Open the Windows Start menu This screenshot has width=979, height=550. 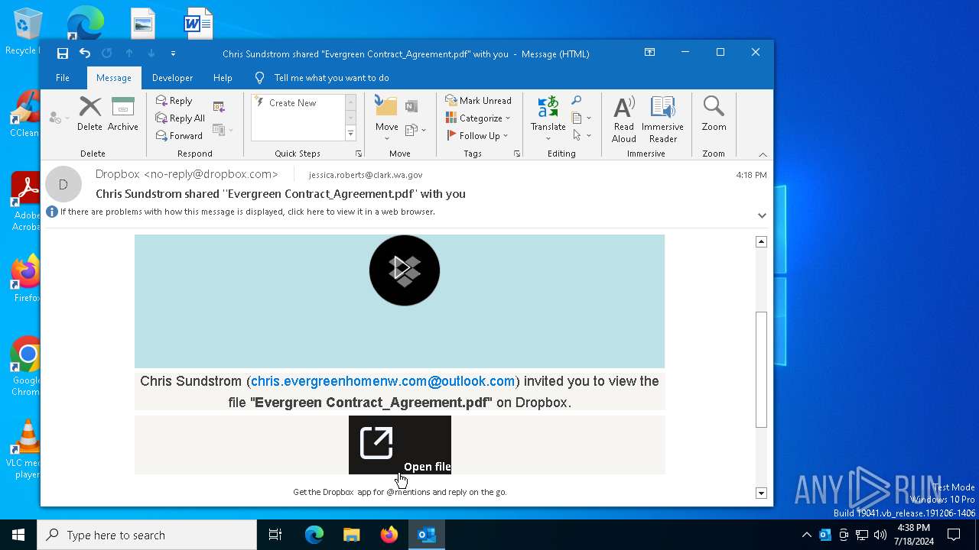click(x=18, y=535)
